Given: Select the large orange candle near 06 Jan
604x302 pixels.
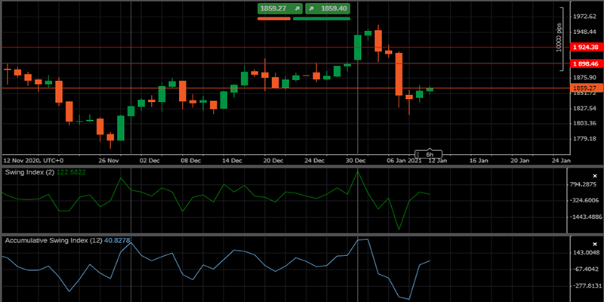Looking at the screenshot, I should [x=399, y=73].
